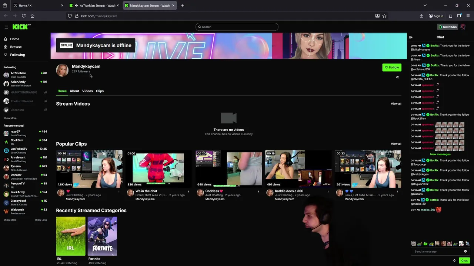Switch to the Videos tab
This screenshot has width=474, height=266.
click(87, 91)
